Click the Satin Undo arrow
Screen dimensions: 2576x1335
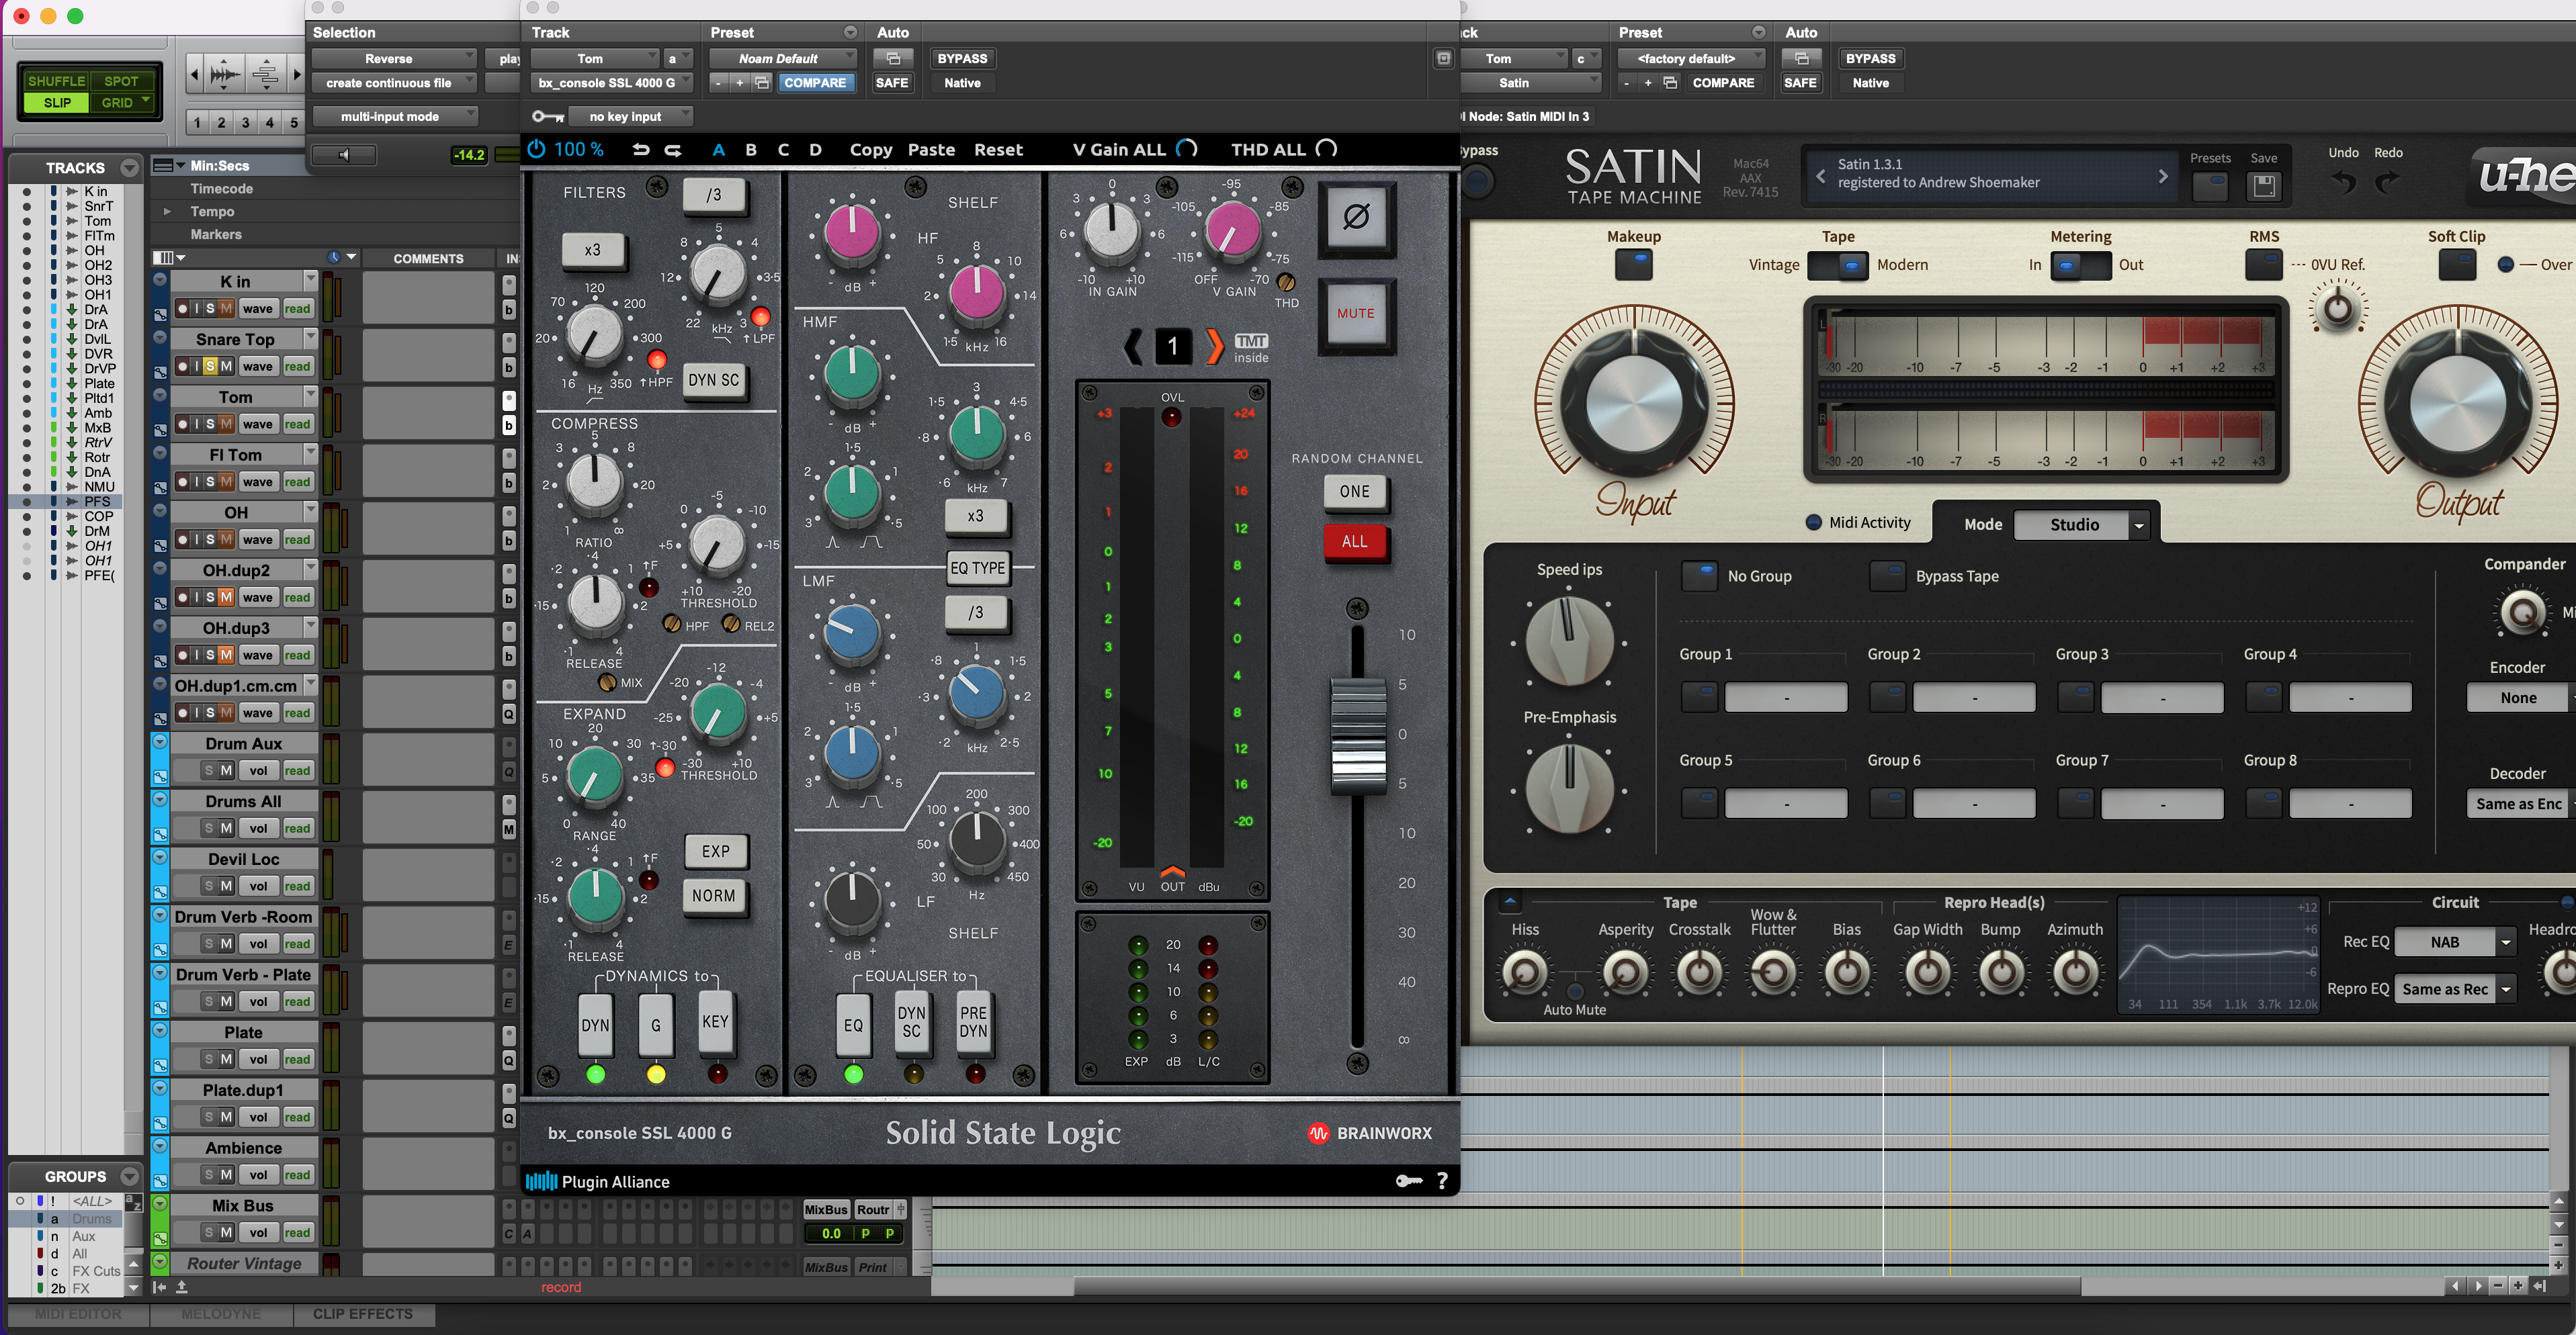click(2343, 181)
